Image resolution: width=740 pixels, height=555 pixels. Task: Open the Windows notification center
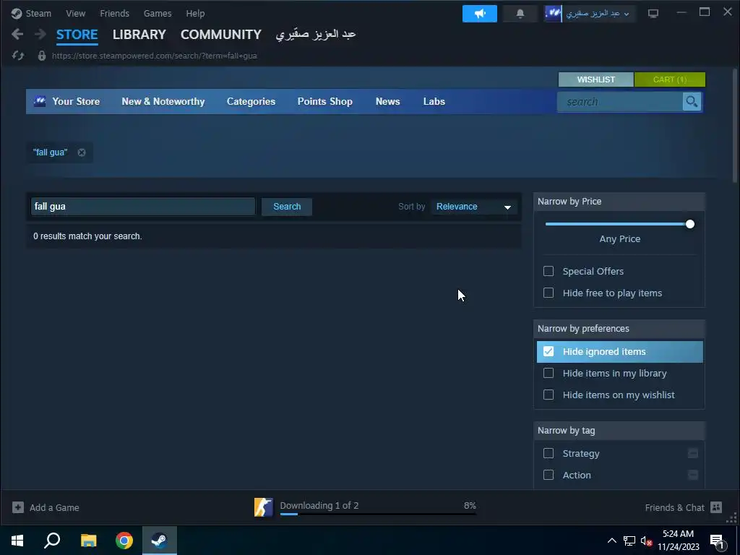point(717,542)
